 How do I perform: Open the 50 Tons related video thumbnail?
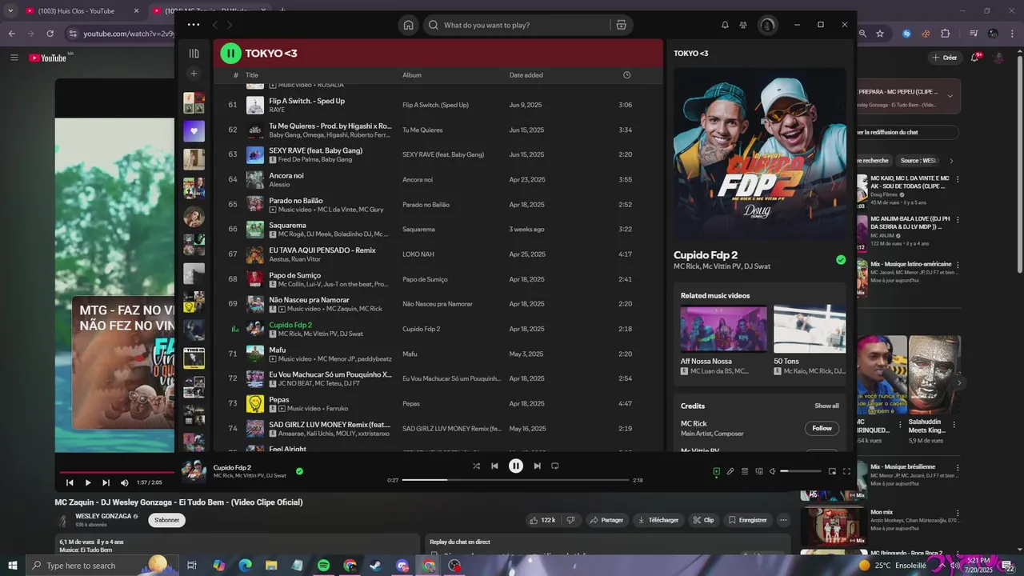tap(810, 329)
